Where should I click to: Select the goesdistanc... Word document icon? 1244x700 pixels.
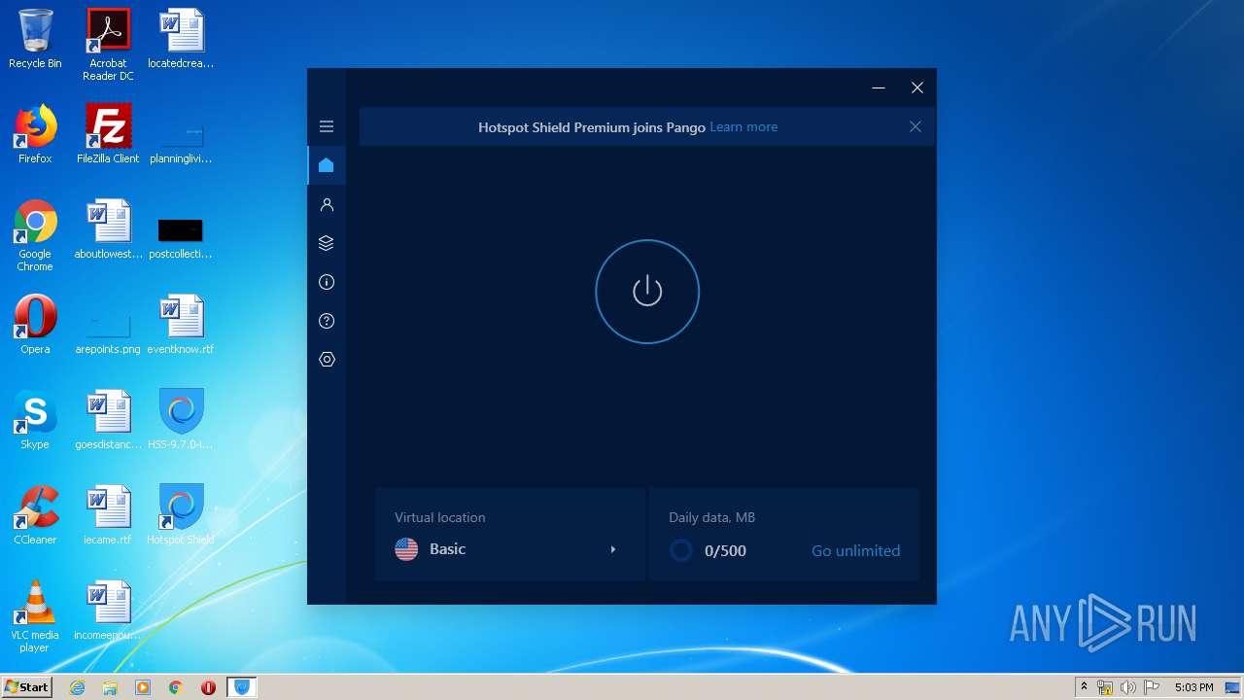(108, 420)
